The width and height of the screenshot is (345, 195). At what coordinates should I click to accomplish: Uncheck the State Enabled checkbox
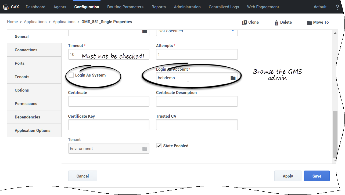[159, 146]
